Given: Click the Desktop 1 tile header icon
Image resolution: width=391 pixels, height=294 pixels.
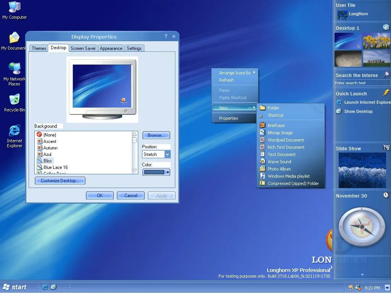Looking at the screenshot, I should 386,27.
